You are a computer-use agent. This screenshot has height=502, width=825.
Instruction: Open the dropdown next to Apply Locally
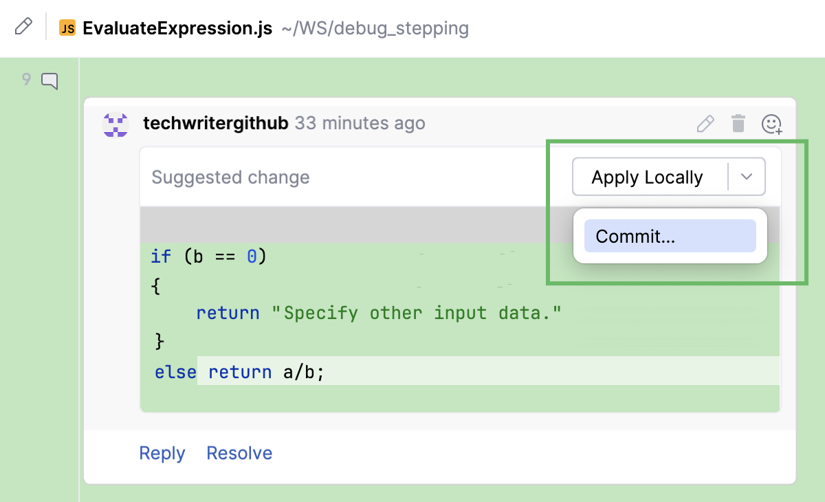coord(747,177)
